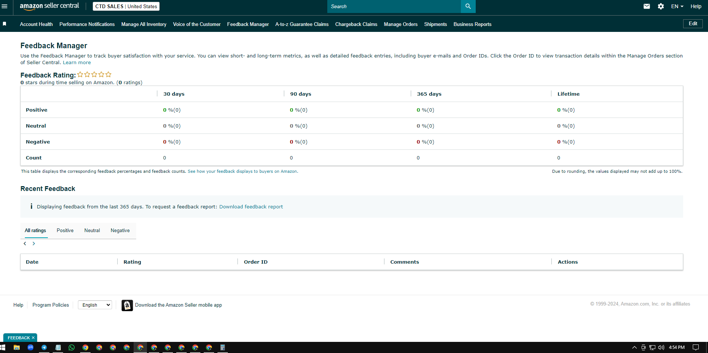
Task: Open Performance Notifications
Action: [87, 24]
